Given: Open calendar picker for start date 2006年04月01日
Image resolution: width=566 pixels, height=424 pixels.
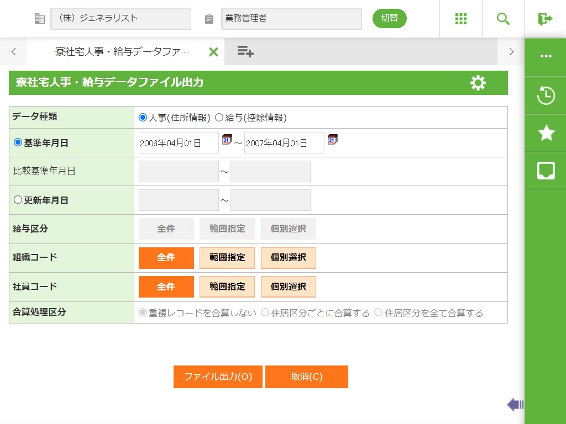Looking at the screenshot, I should pyautogui.click(x=227, y=140).
